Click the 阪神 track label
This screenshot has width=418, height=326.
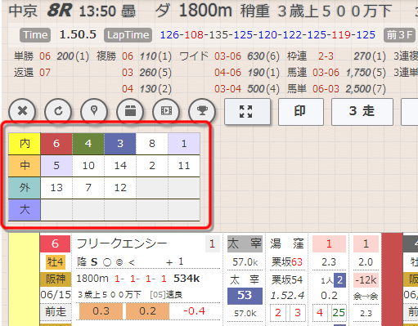coord(56,279)
